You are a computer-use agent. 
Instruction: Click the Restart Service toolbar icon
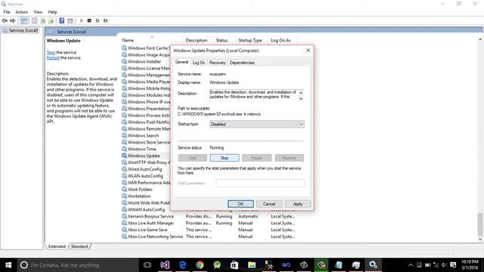pyautogui.click(x=106, y=20)
